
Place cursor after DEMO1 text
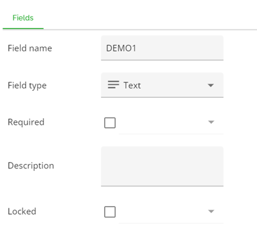[137, 48]
